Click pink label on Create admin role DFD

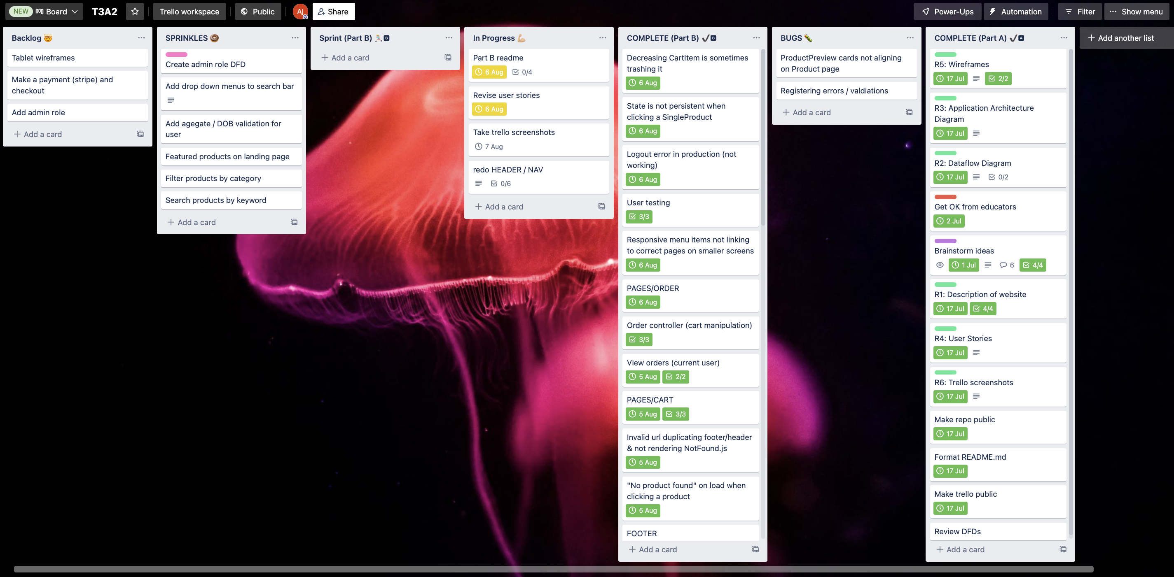tap(176, 54)
